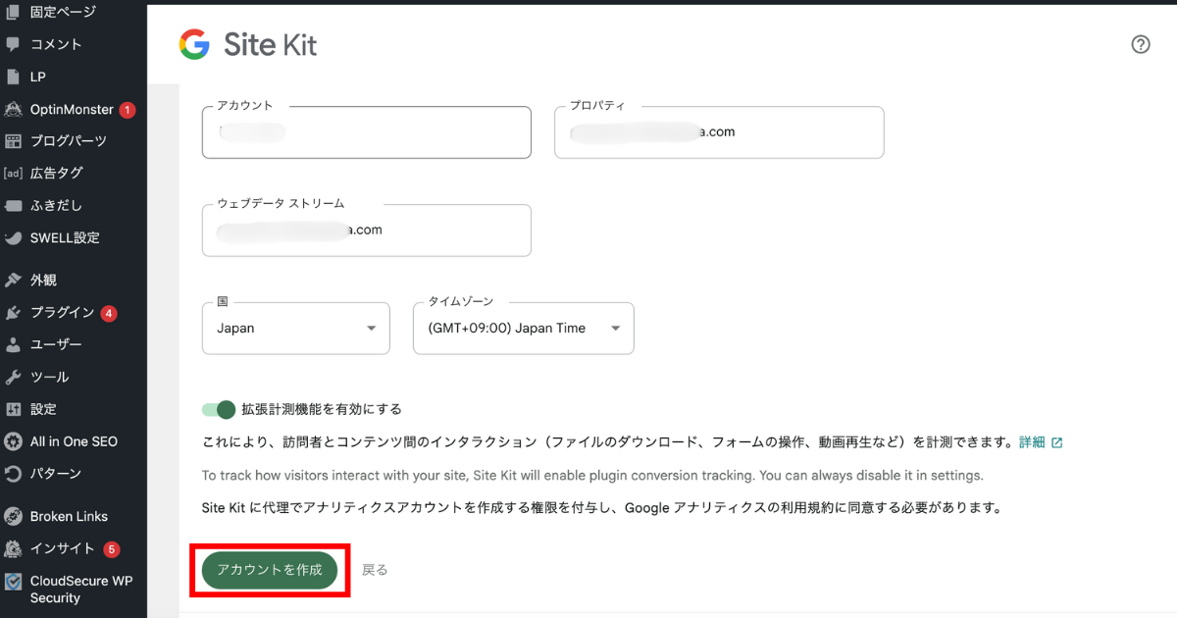This screenshot has width=1177, height=618.
Task: Open ふきだし in the admin menu
Action: (56, 206)
